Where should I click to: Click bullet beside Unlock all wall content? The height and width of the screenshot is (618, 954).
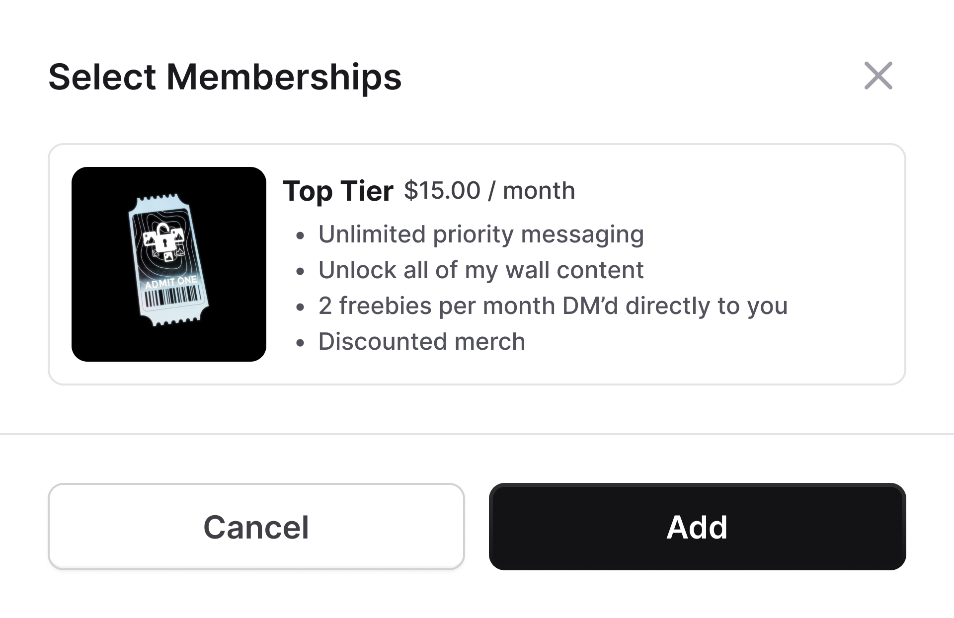coord(300,272)
